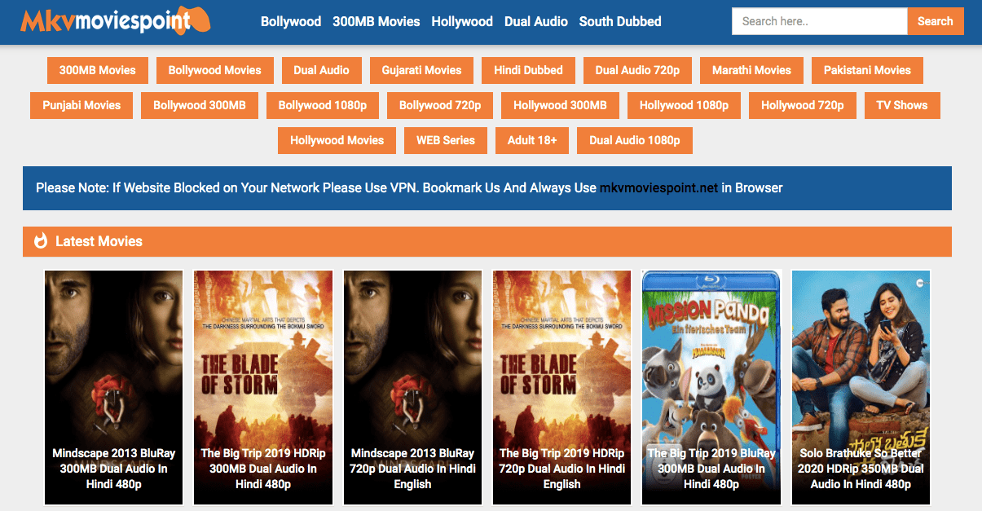
Task: Follow the mkvmoviespoint.net link in notice
Action: point(658,187)
